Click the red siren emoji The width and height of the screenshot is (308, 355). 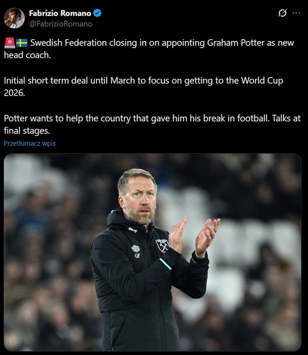[x=10, y=43]
